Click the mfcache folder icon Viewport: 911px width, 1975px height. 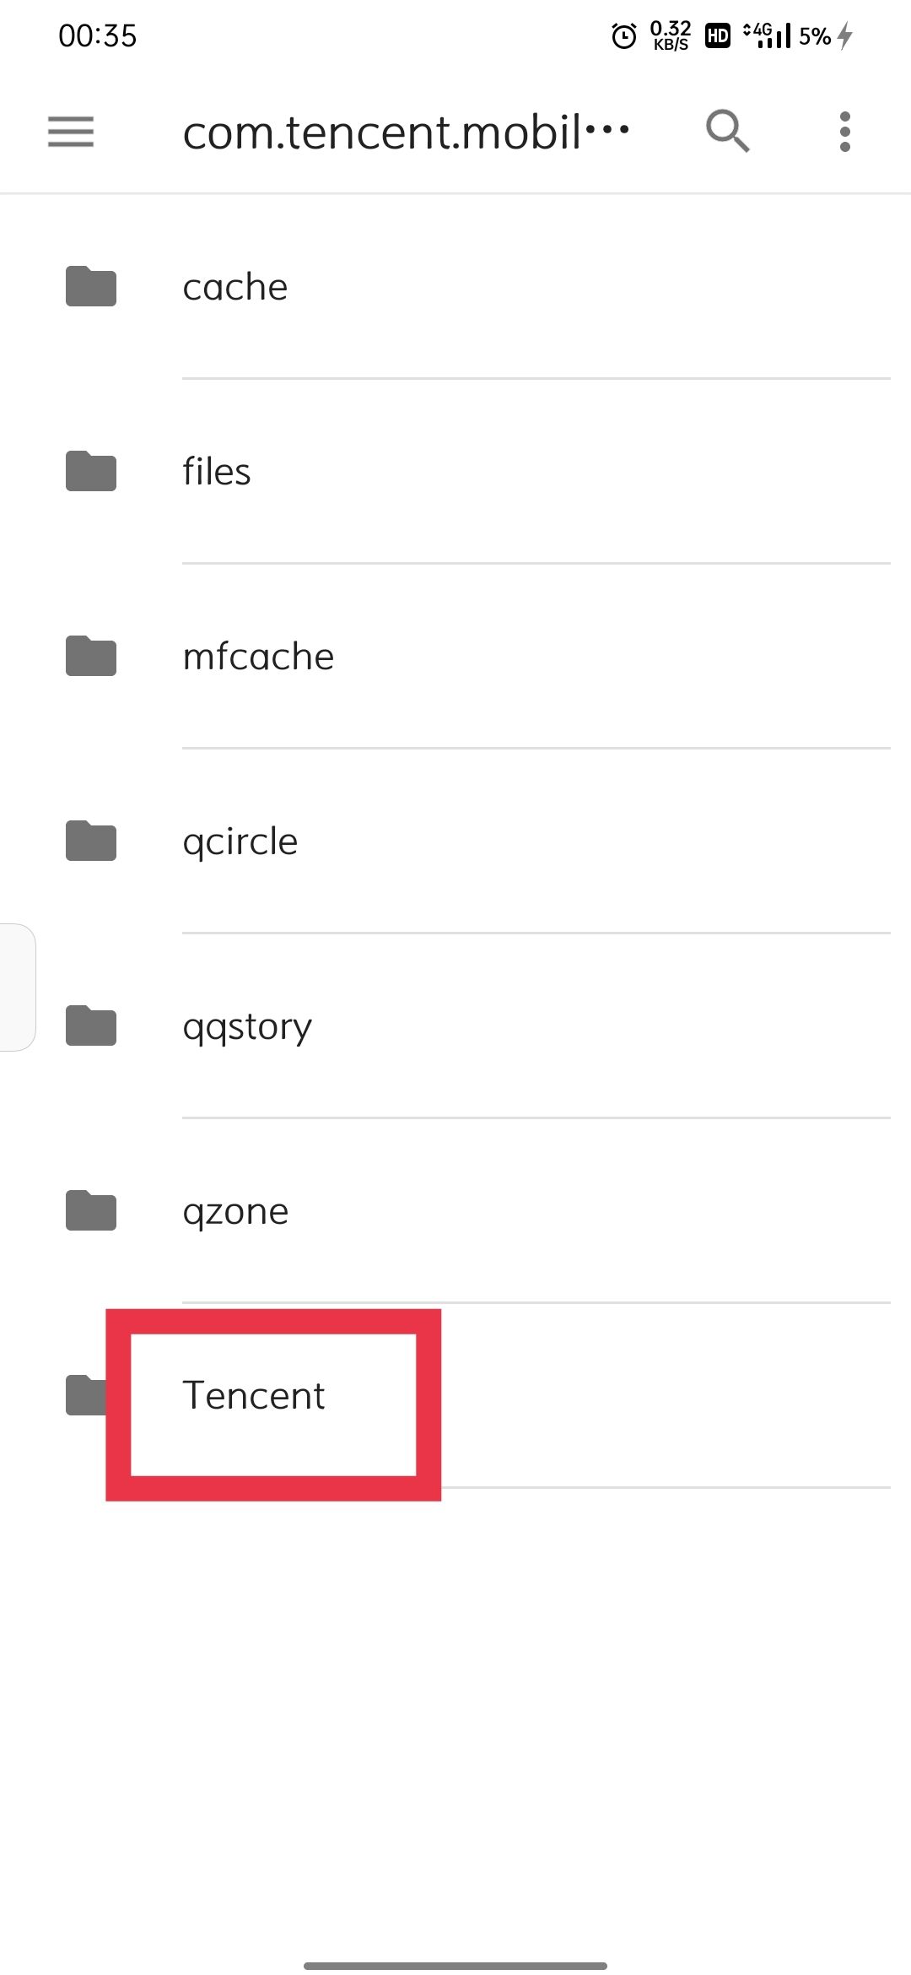click(90, 657)
